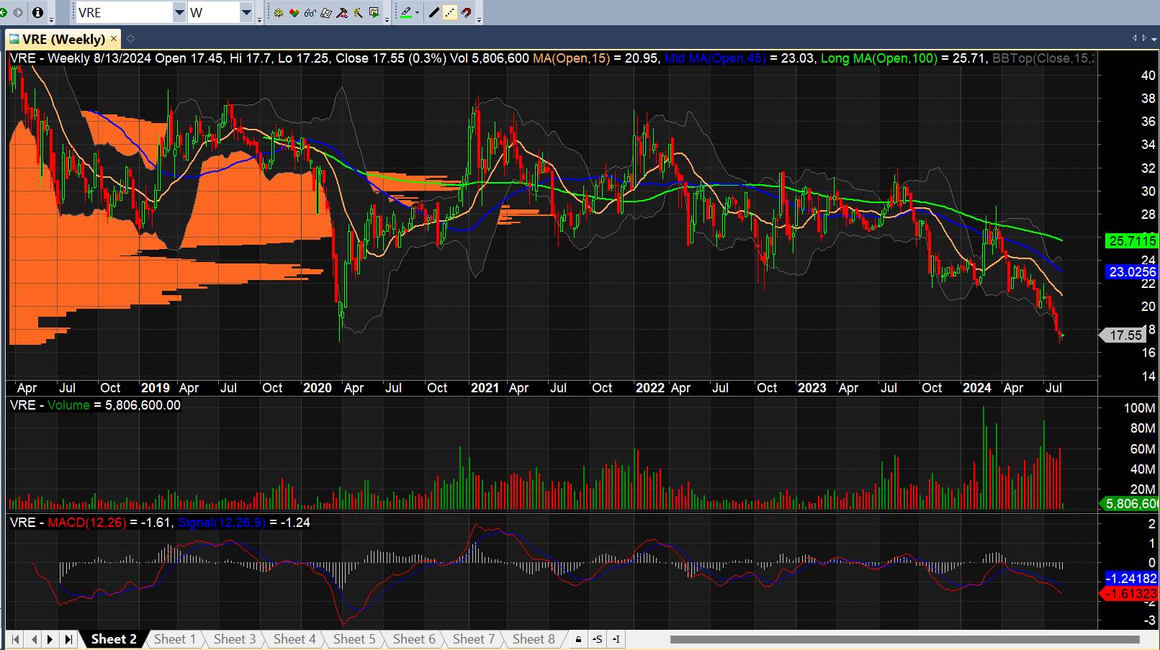Expand the W interval dropdown

[246, 12]
